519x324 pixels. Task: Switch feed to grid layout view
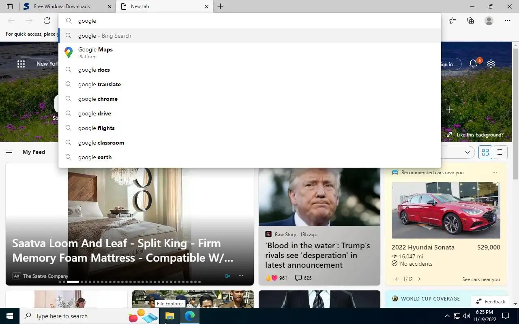(485, 152)
